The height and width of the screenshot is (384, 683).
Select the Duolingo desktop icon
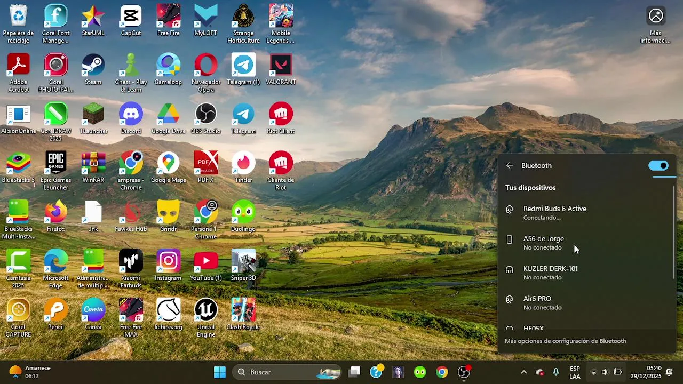coord(243,217)
